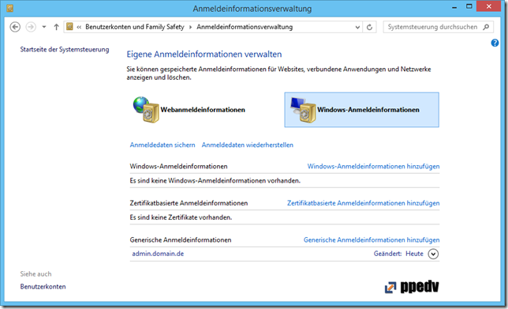
Task: Expand admin.domain.de details with chevron button
Action: click(433, 254)
